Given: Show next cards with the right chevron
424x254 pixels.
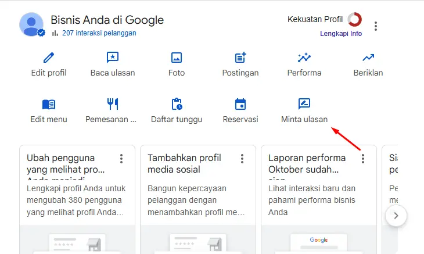Looking at the screenshot, I should pyautogui.click(x=396, y=216).
